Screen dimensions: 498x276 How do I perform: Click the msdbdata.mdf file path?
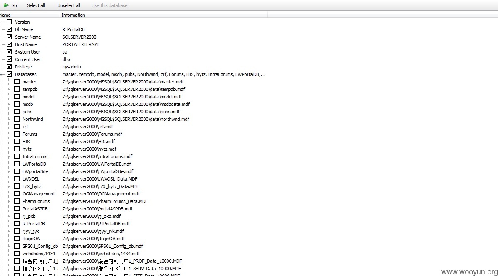point(126,104)
